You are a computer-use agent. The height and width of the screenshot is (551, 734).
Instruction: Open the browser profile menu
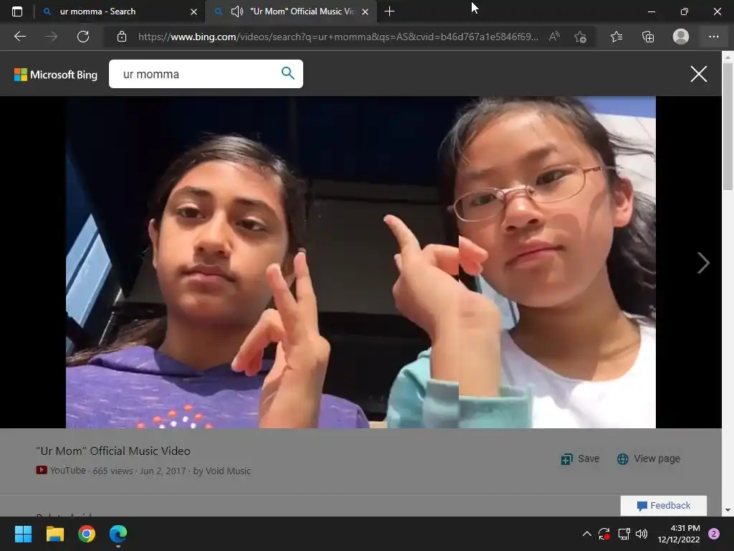(x=681, y=37)
